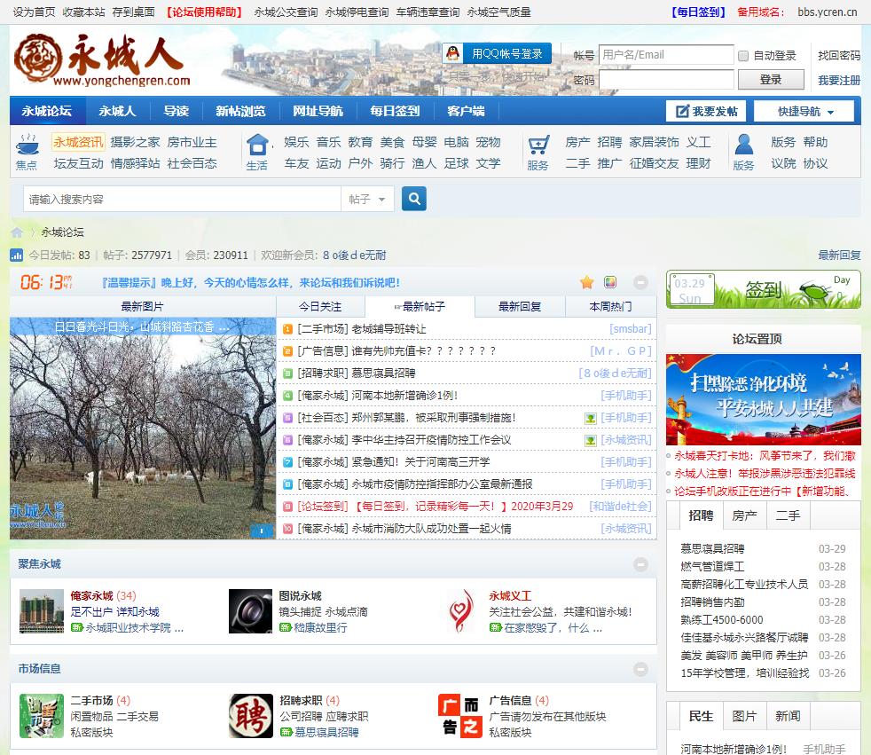Open the 帖子 search type dropdown
Image resolution: width=871 pixels, height=755 pixels.
click(x=367, y=200)
